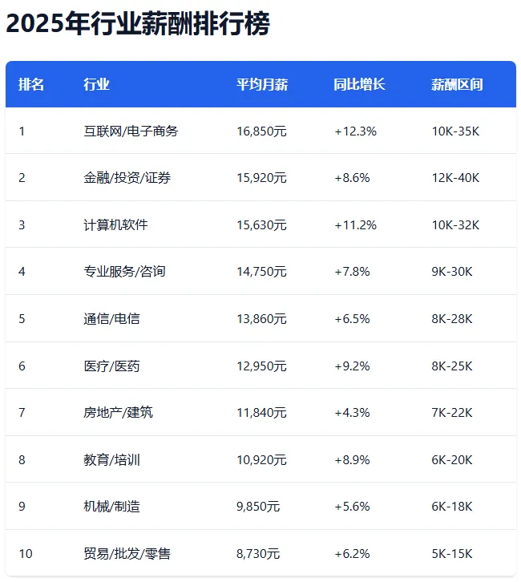Select the 医疗/医药 industry cell
521x582 pixels.
tap(111, 366)
